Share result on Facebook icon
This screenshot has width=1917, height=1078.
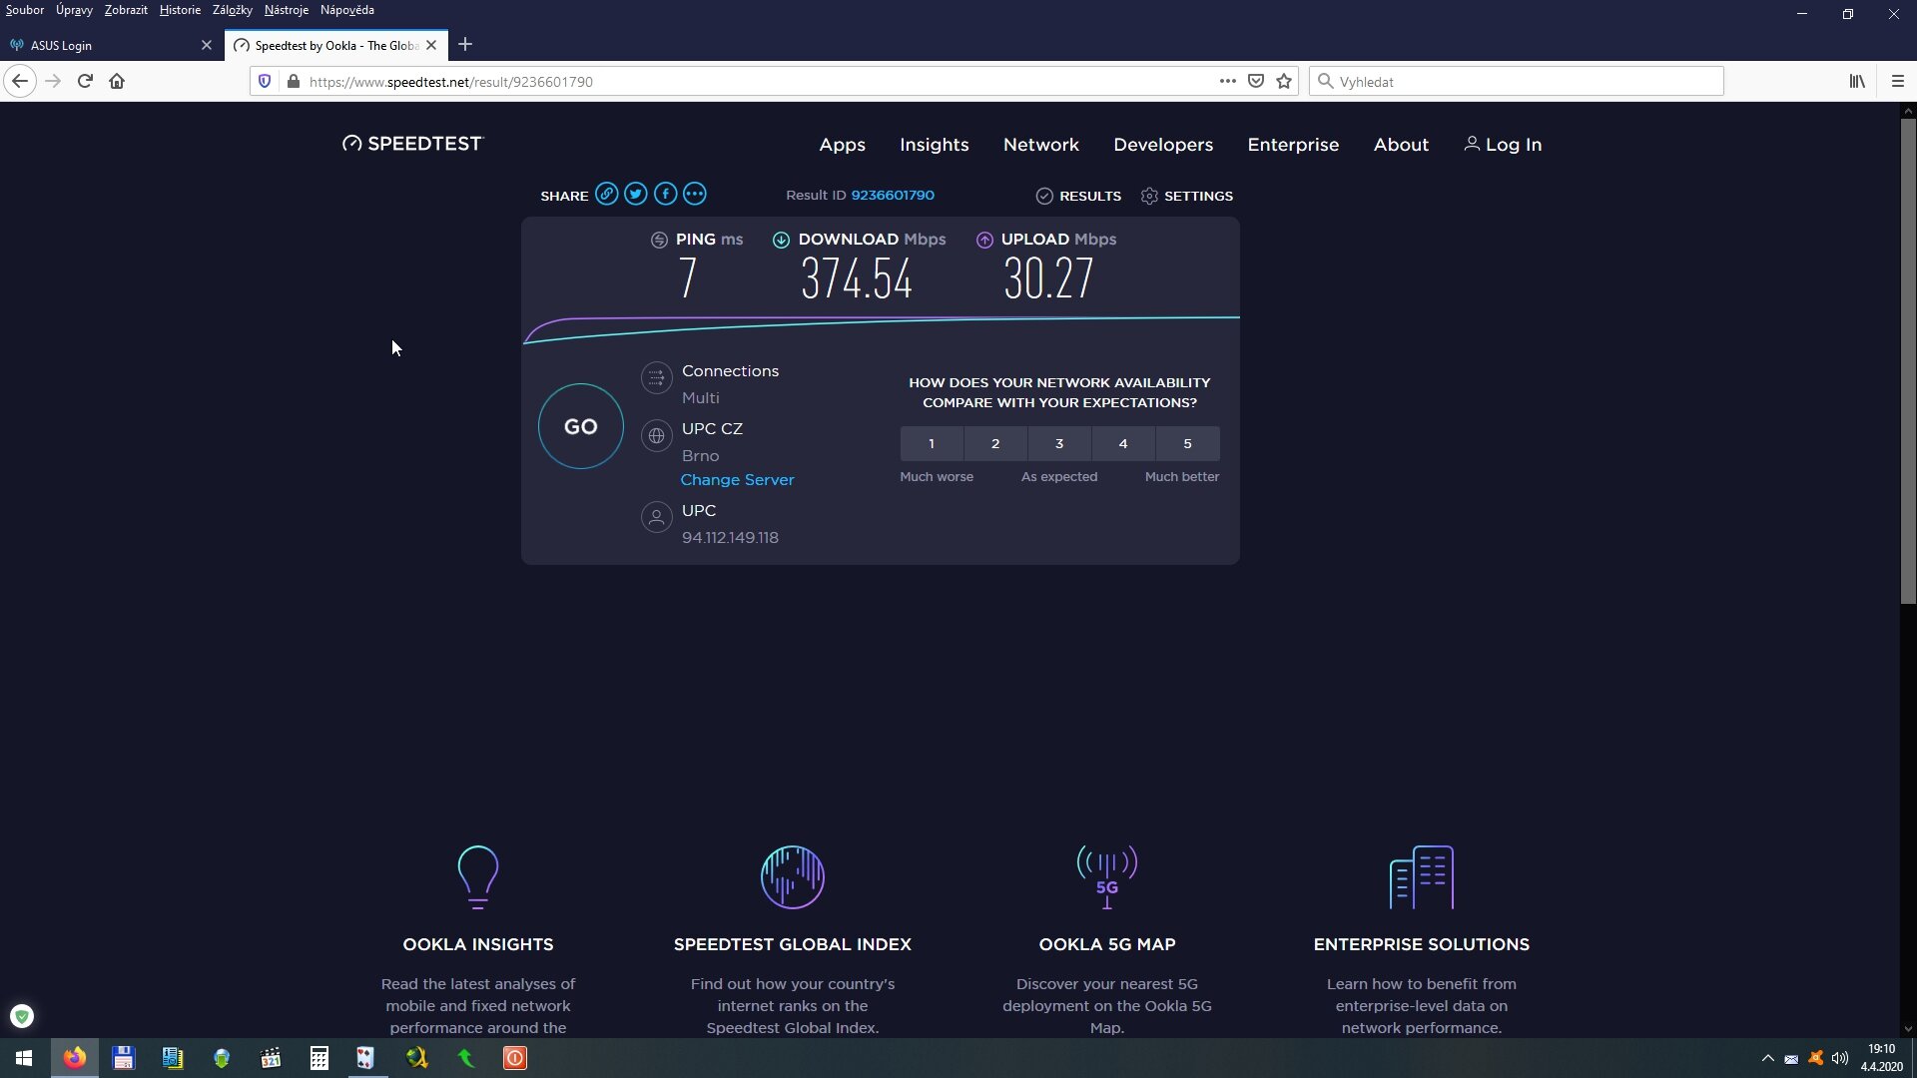[665, 195]
